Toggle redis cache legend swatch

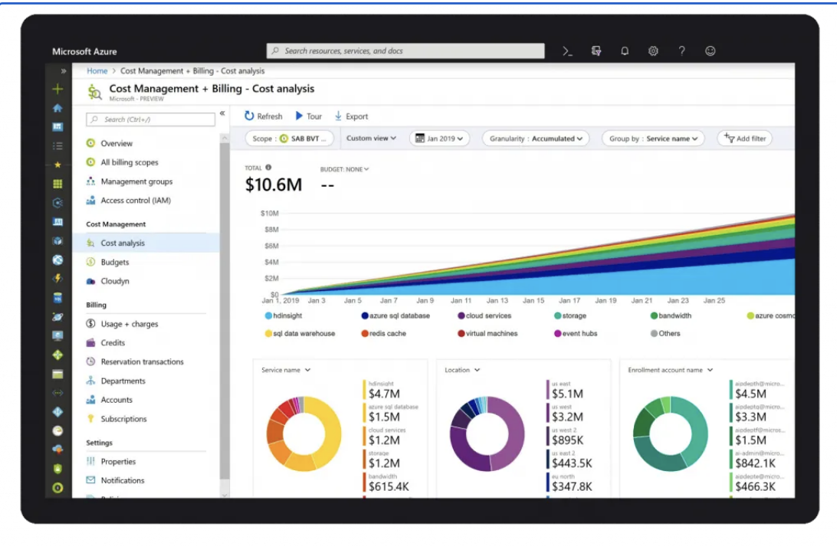[365, 333]
